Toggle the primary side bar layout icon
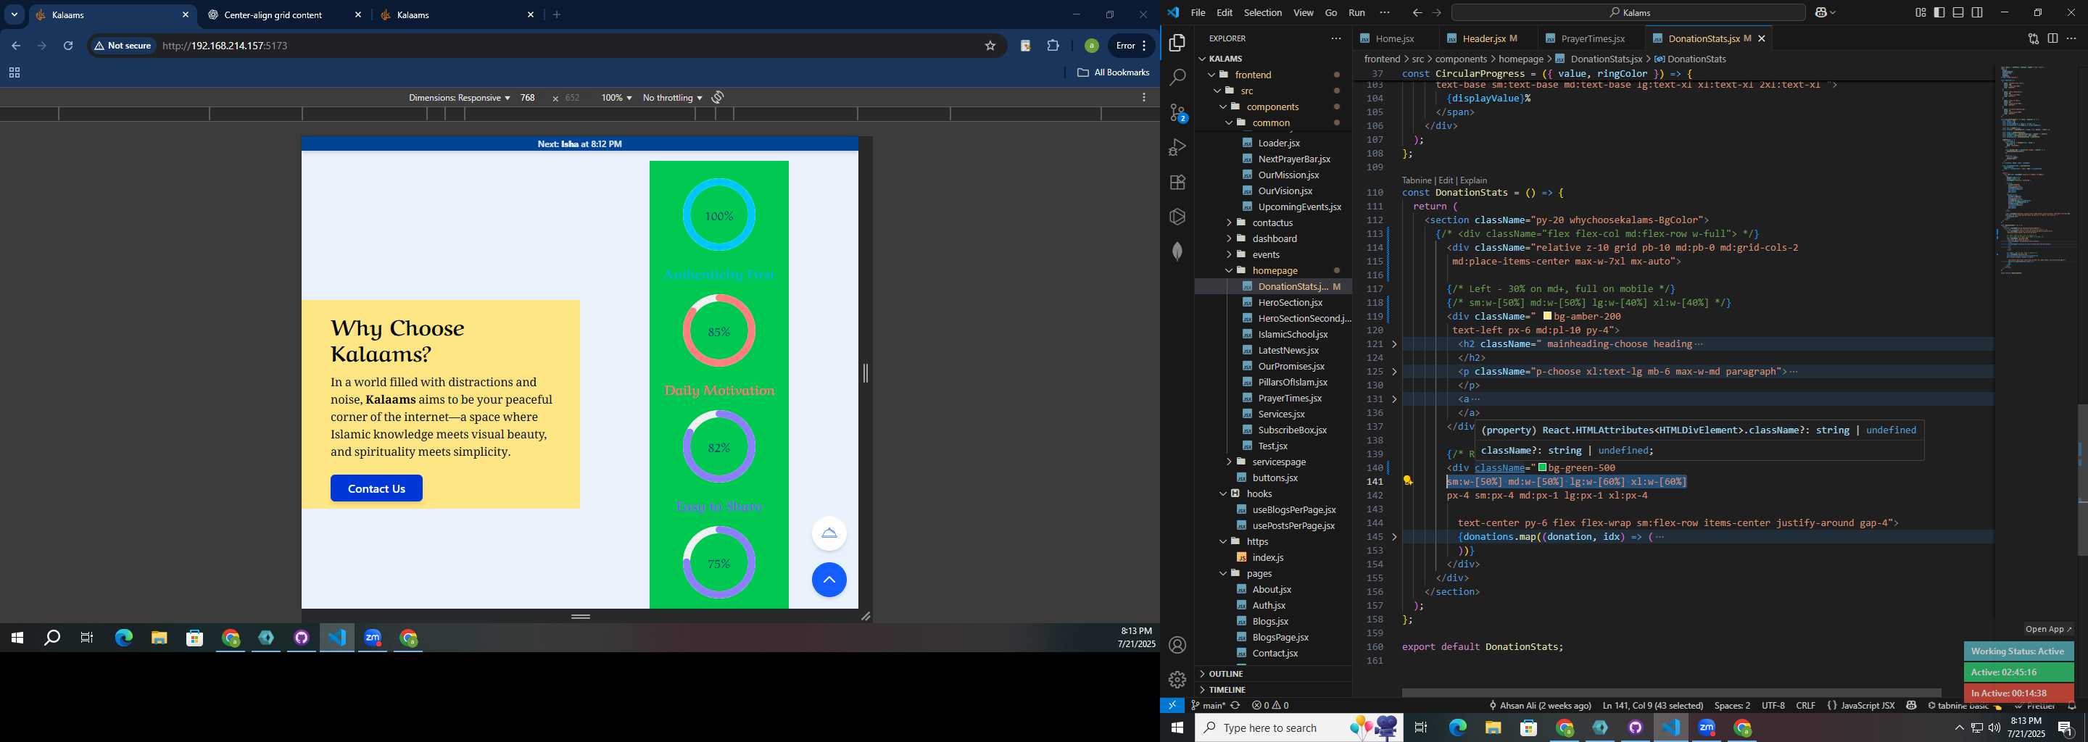The height and width of the screenshot is (742, 2088). click(x=1939, y=12)
